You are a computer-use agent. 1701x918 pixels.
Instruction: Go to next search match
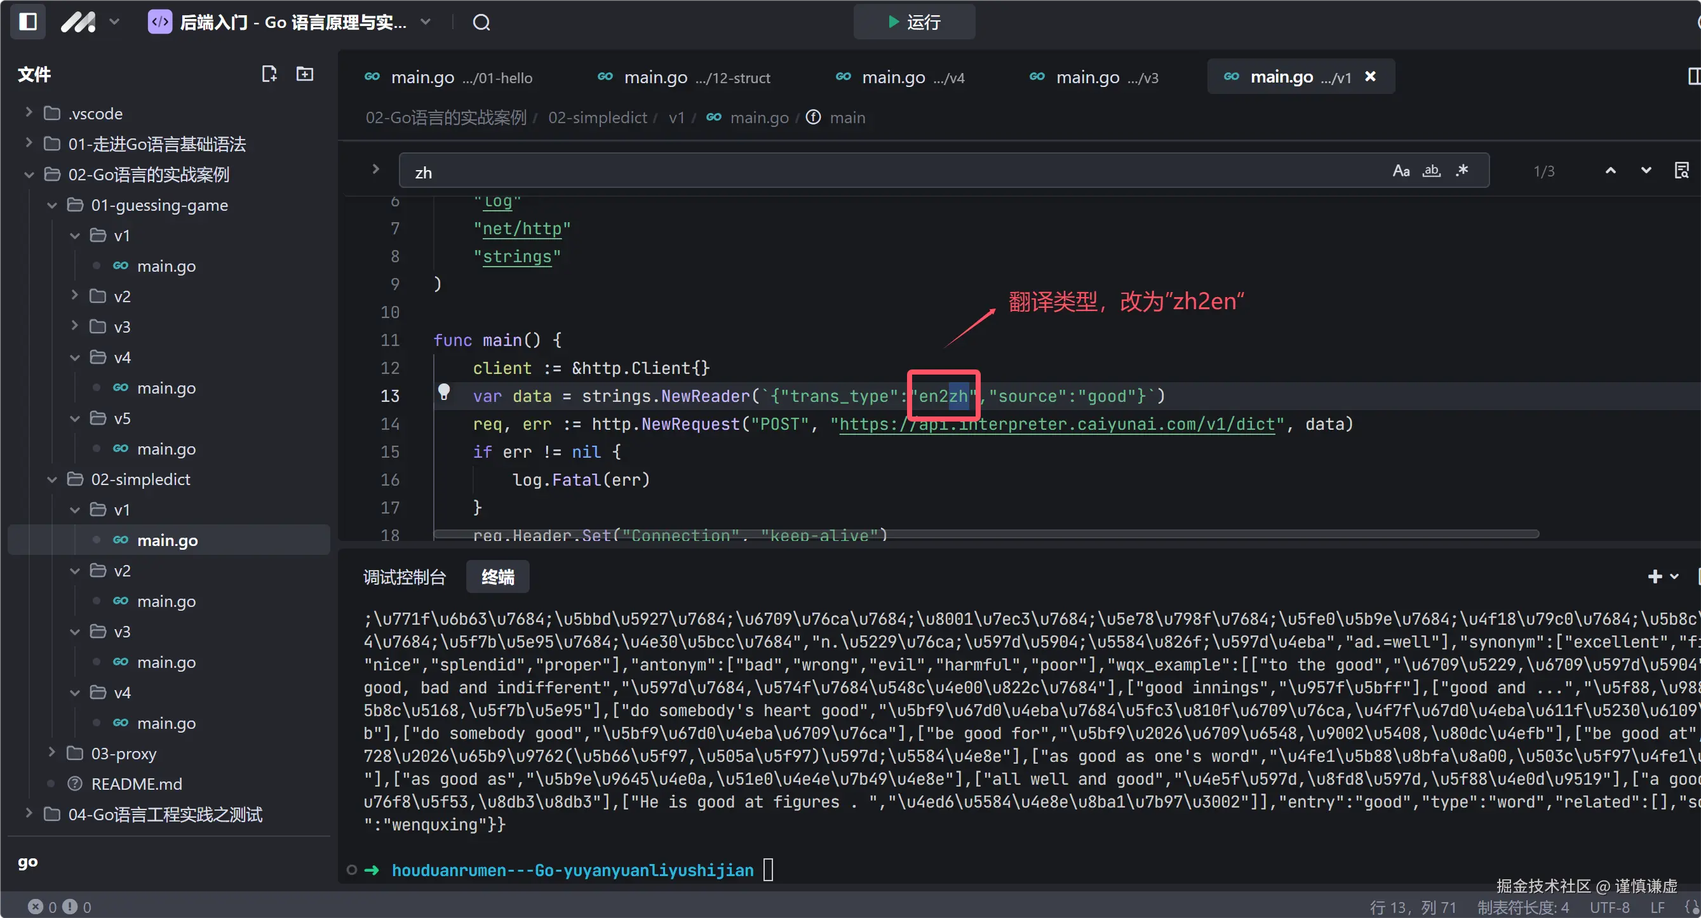click(x=1646, y=171)
